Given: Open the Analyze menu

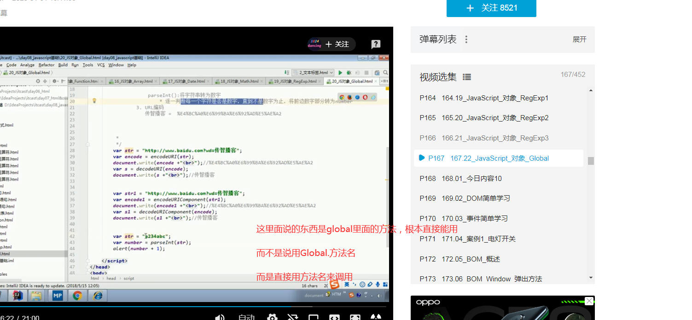Looking at the screenshot, I should tap(28, 65).
